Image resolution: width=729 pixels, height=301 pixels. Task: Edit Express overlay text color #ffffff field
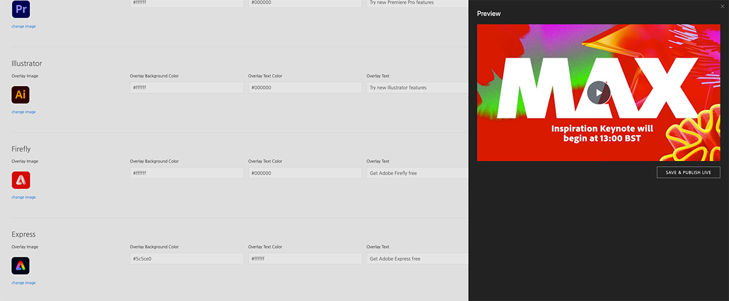(305, 259)
